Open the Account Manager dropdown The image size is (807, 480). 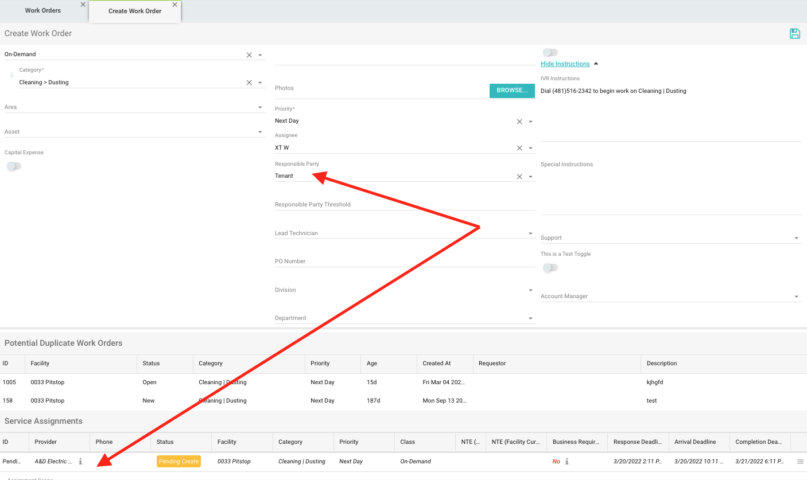(796, 296)
